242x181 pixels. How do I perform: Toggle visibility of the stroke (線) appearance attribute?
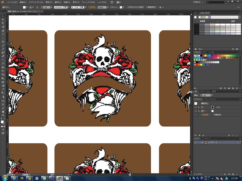(195, 107)
